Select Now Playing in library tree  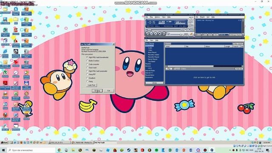pos(150,43)
